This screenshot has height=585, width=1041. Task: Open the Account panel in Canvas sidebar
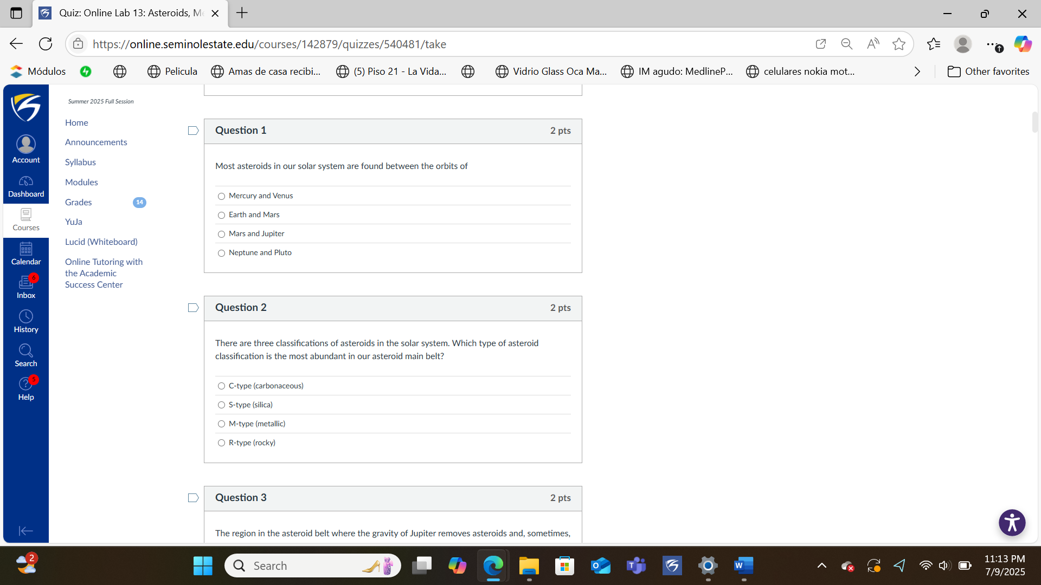[x=25, y=148]
